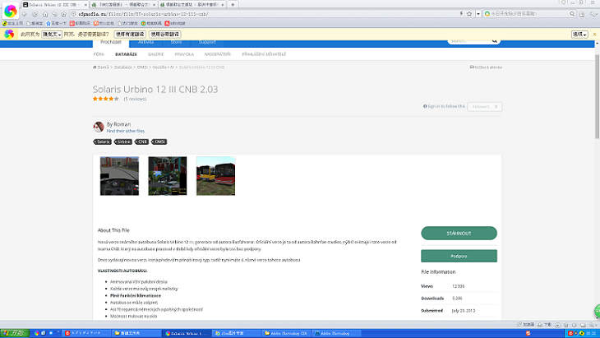Open the yellow and red buses thumbnail

click(x=216, y=176)
